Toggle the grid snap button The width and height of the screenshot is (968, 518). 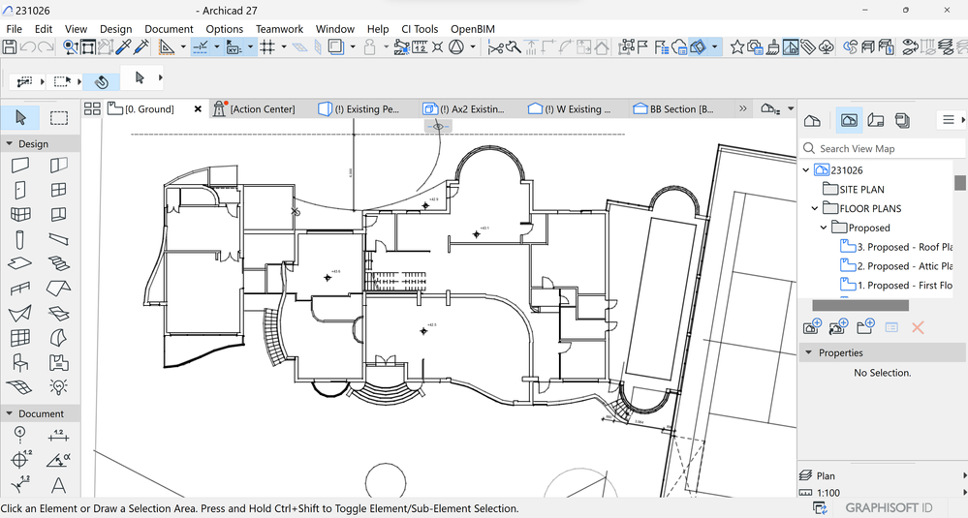click(267, 46)
